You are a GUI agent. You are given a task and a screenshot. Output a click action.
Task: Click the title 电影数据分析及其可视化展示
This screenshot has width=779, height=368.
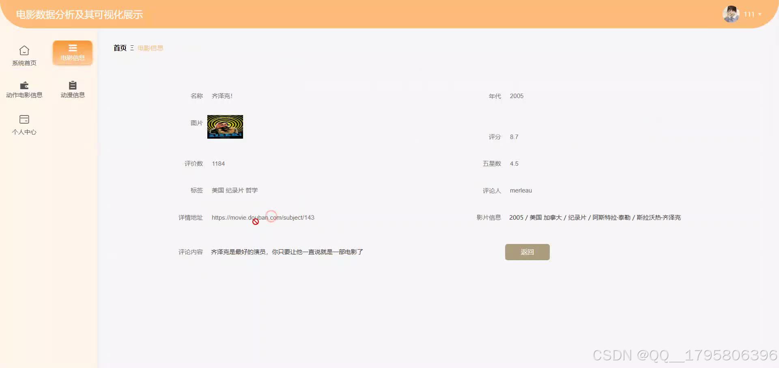[x=79, y=14]
